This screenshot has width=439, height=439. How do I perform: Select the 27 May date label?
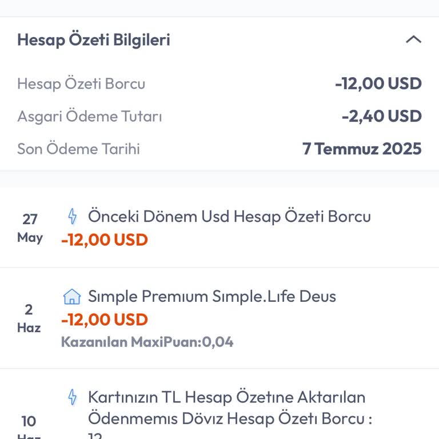(x=30, y=228)
